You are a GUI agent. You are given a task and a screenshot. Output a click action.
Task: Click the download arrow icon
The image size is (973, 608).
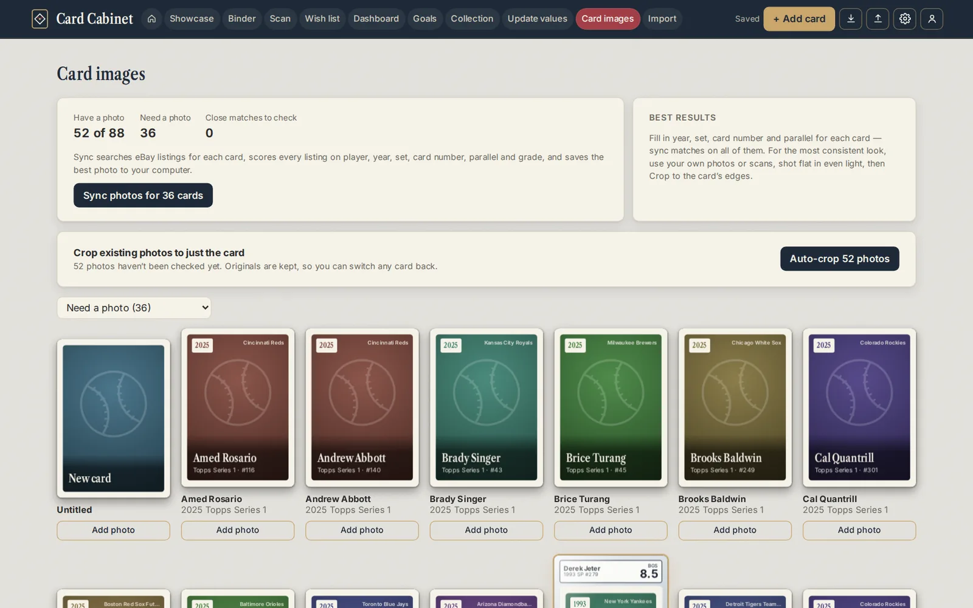[850, 19]
